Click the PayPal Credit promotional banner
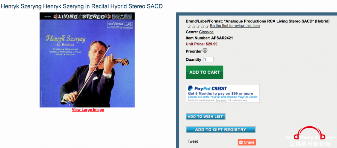This screenshot has height=148, width=337. point(223,93)
